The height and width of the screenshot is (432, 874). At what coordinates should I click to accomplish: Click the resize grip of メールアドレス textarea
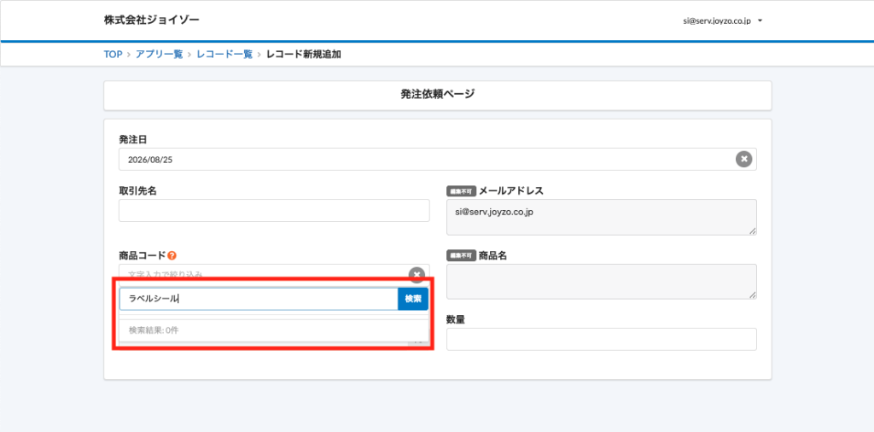753,231
